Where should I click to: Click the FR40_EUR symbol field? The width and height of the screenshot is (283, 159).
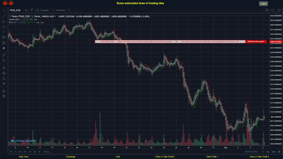(x=15, y=10)
